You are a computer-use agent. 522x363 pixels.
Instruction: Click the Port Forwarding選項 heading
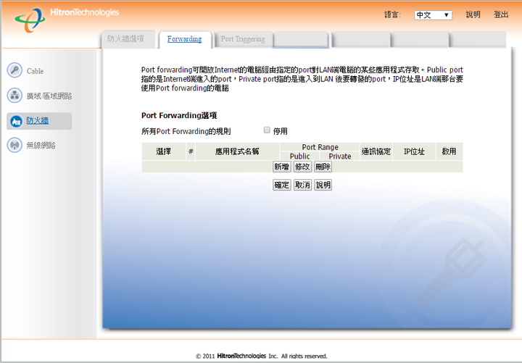[179, 115]
